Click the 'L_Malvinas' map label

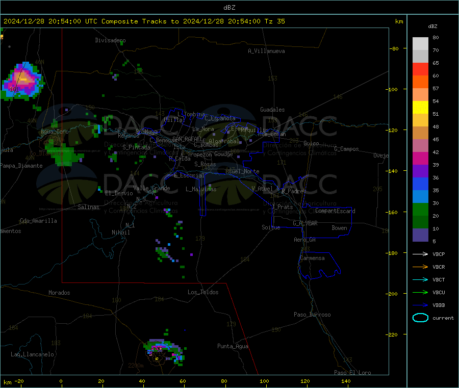tap(201, 189)
